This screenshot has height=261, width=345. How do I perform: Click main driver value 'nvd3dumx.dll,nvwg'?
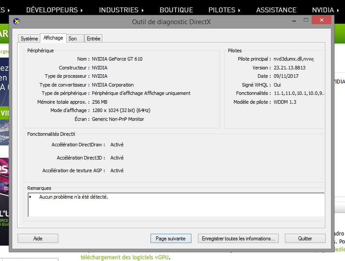pyautogui.click(x=293, y=59)
